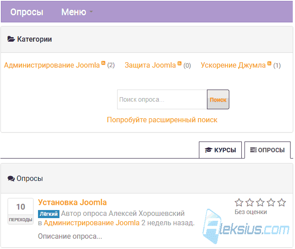Rate Установка Joomla two stars
Screen dimensions: 295x249
(x=250, y=202)
